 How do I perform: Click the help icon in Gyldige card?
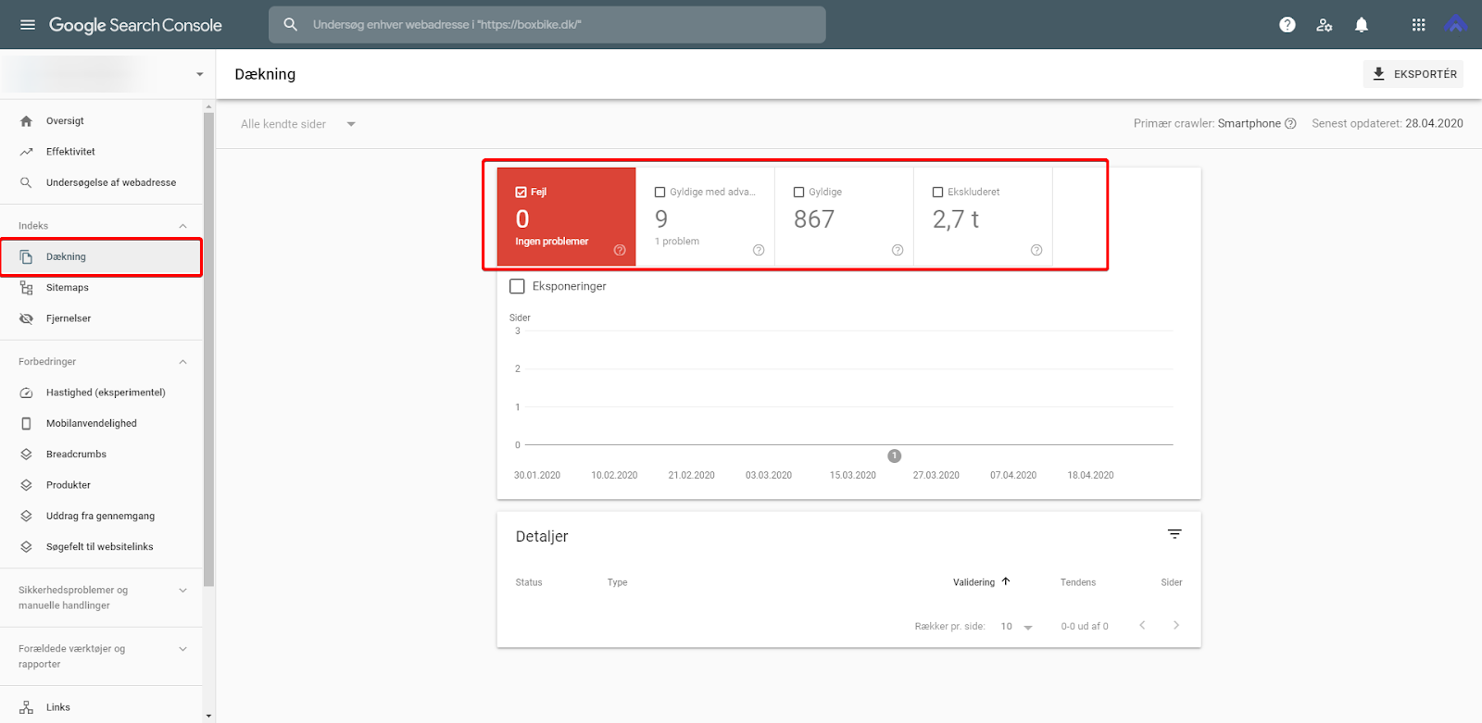coord(897,250)
